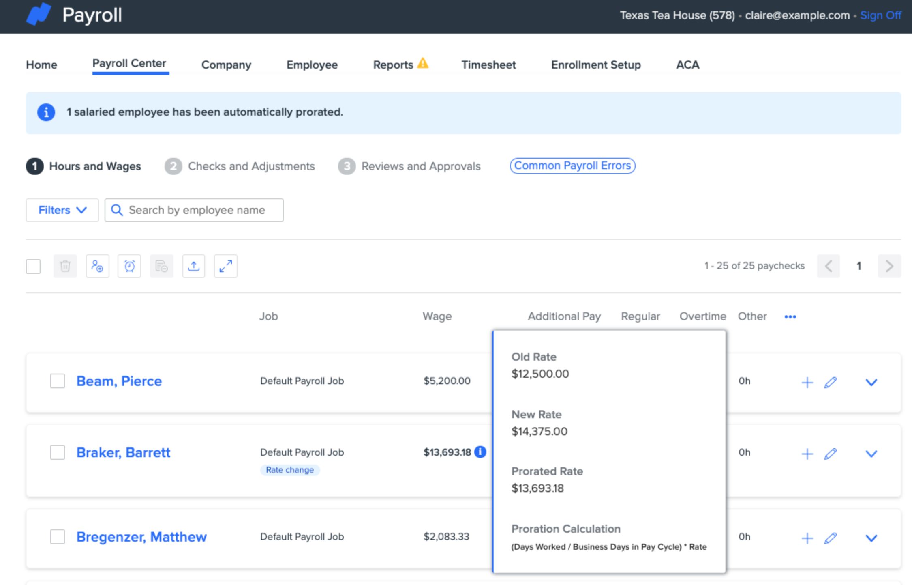Click the Overtime column header
Viewport: 912px width, 585px height.
point(703,316)
